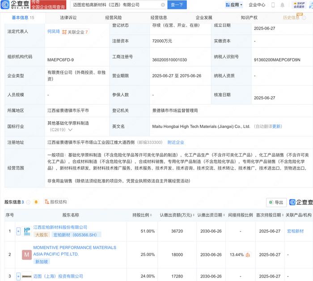Switch to 企业发展 tab
The height and width of the screenshot is (281, 313).
204,18
